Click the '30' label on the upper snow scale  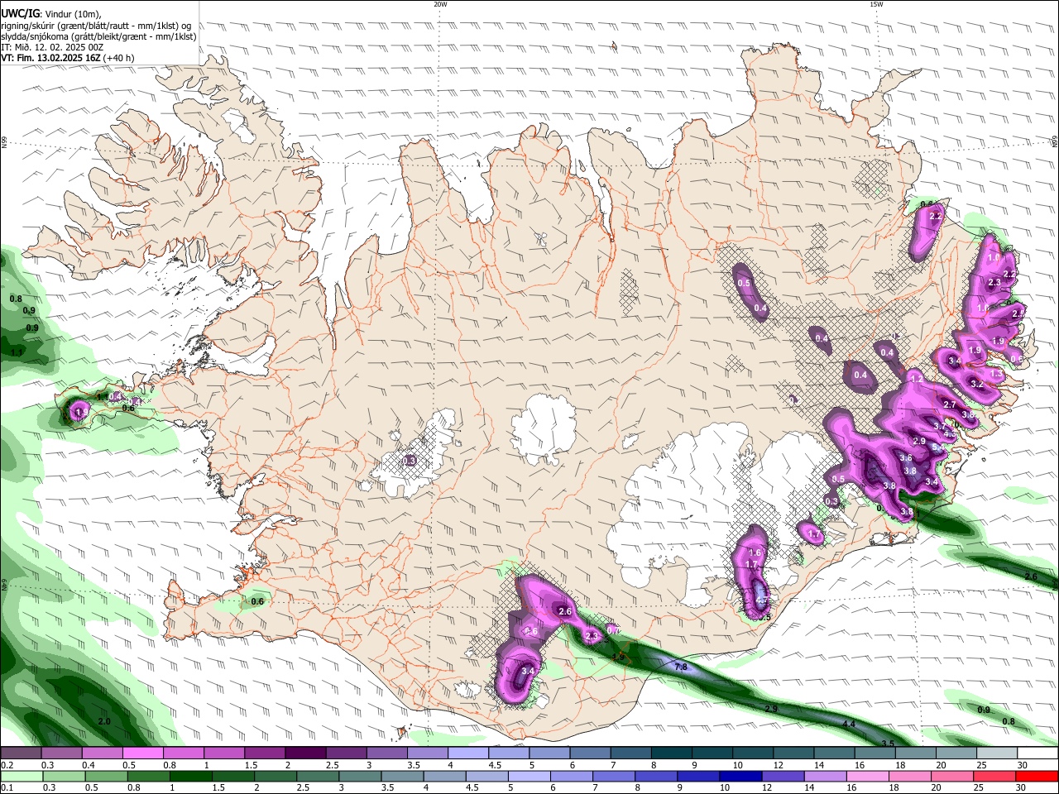click(1022, 765)
